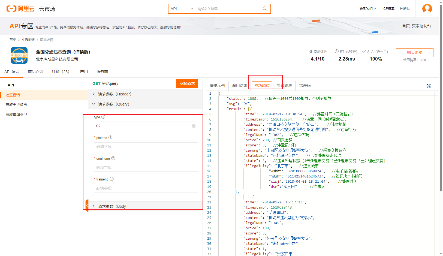Select 错误码 tab

[x=305, y=86]
